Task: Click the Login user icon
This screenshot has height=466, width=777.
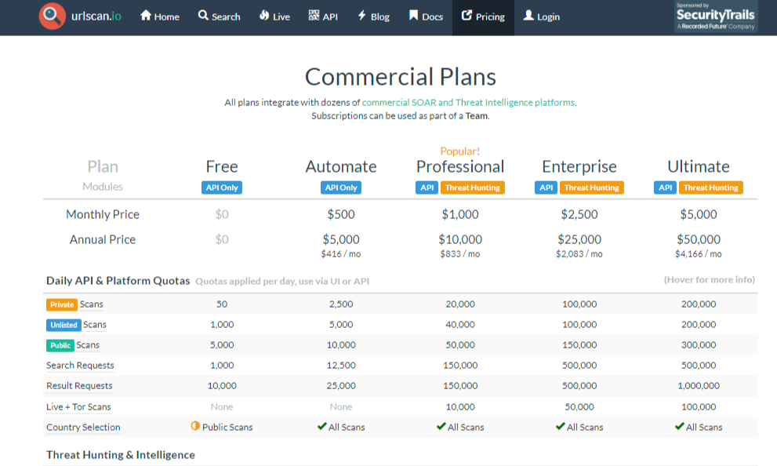Action: (528, 16)
